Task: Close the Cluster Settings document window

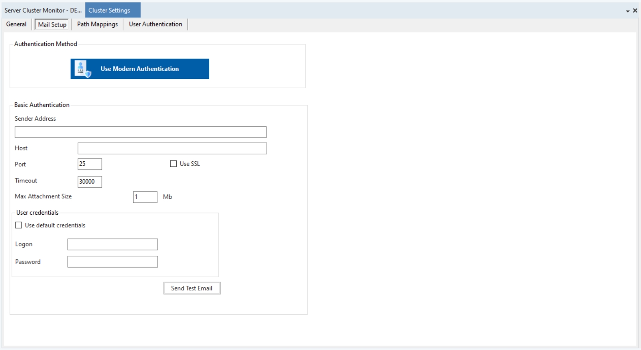Action: click(x=635, y=11)
